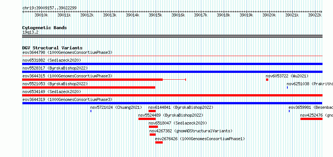Click the esv3644798 variant label
Image resolution: width=333 pixels, height=157 pixels.
coord(67,52)
